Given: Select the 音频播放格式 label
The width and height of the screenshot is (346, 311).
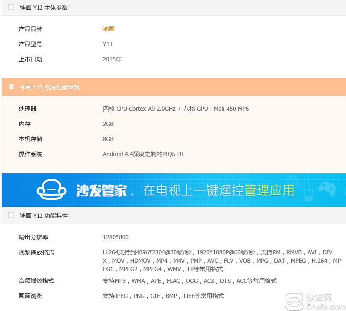Looking at the screenshot, I should (36, 281).
